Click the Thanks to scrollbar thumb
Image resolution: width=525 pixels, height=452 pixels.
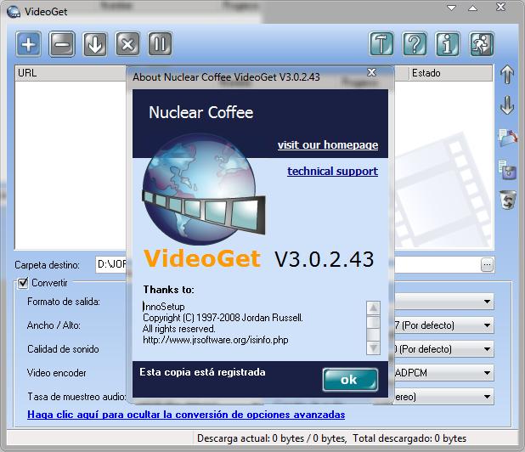(373, 323)
